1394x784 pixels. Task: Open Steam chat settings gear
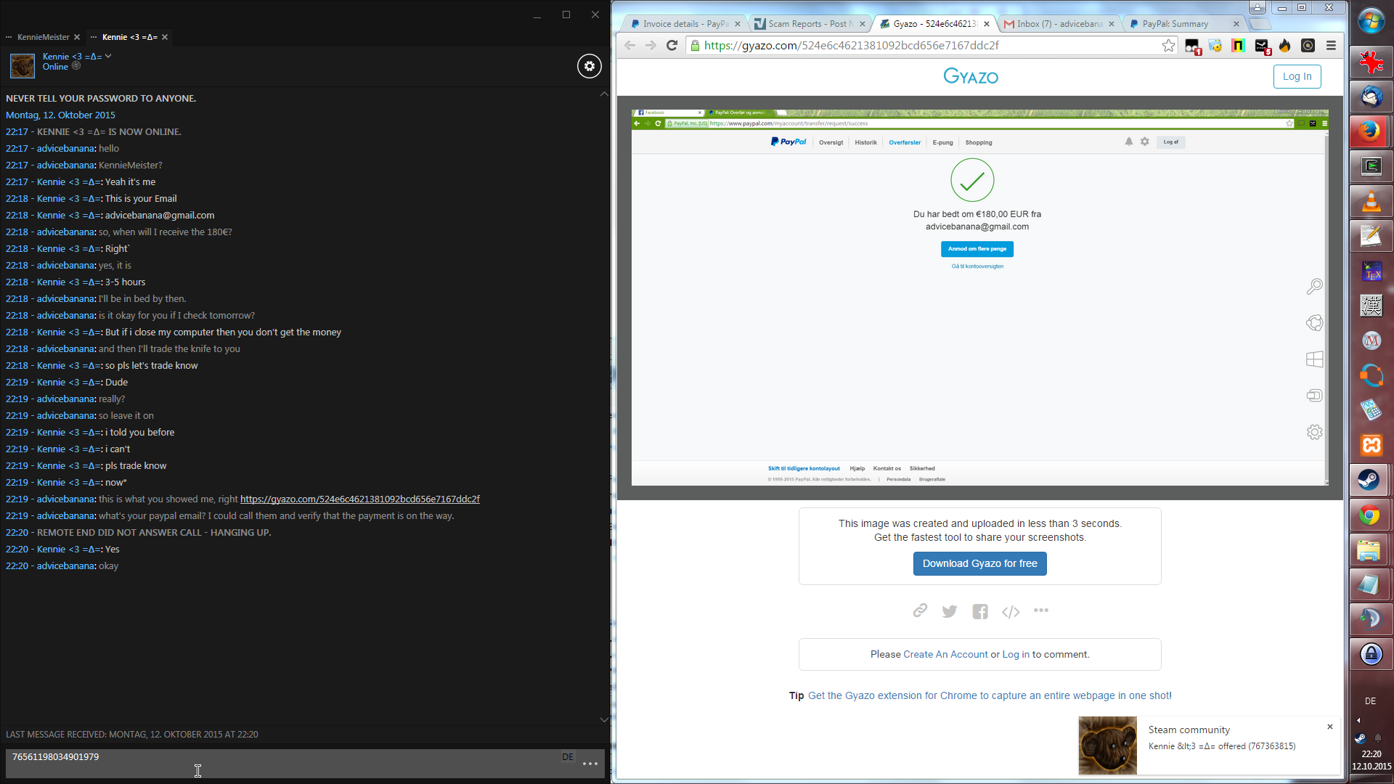click(x=589, y=66)
